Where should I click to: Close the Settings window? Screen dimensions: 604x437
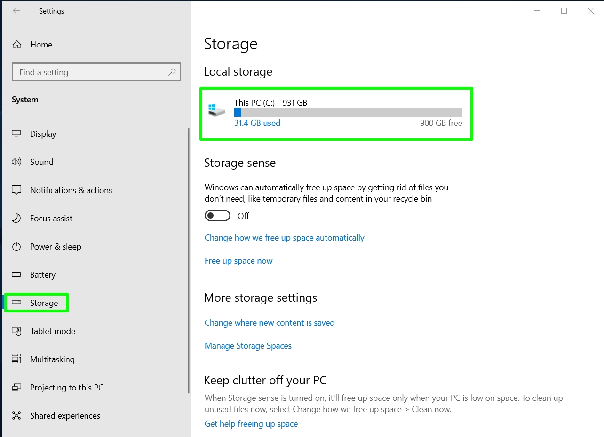point(591,11)
